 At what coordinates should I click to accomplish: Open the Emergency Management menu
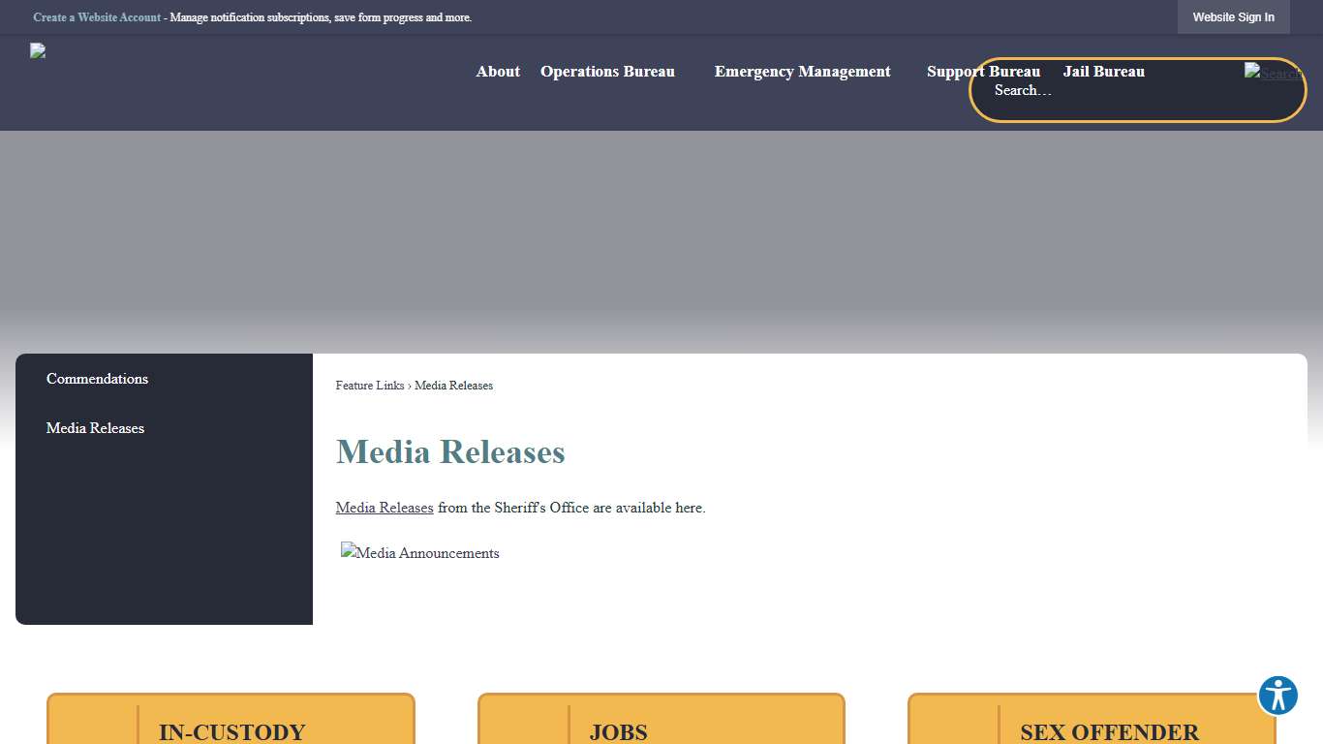point(802,71)
